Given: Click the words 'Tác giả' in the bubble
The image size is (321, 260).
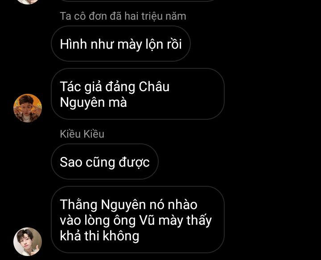Looking at the screenshot, I should coord(81,87).
